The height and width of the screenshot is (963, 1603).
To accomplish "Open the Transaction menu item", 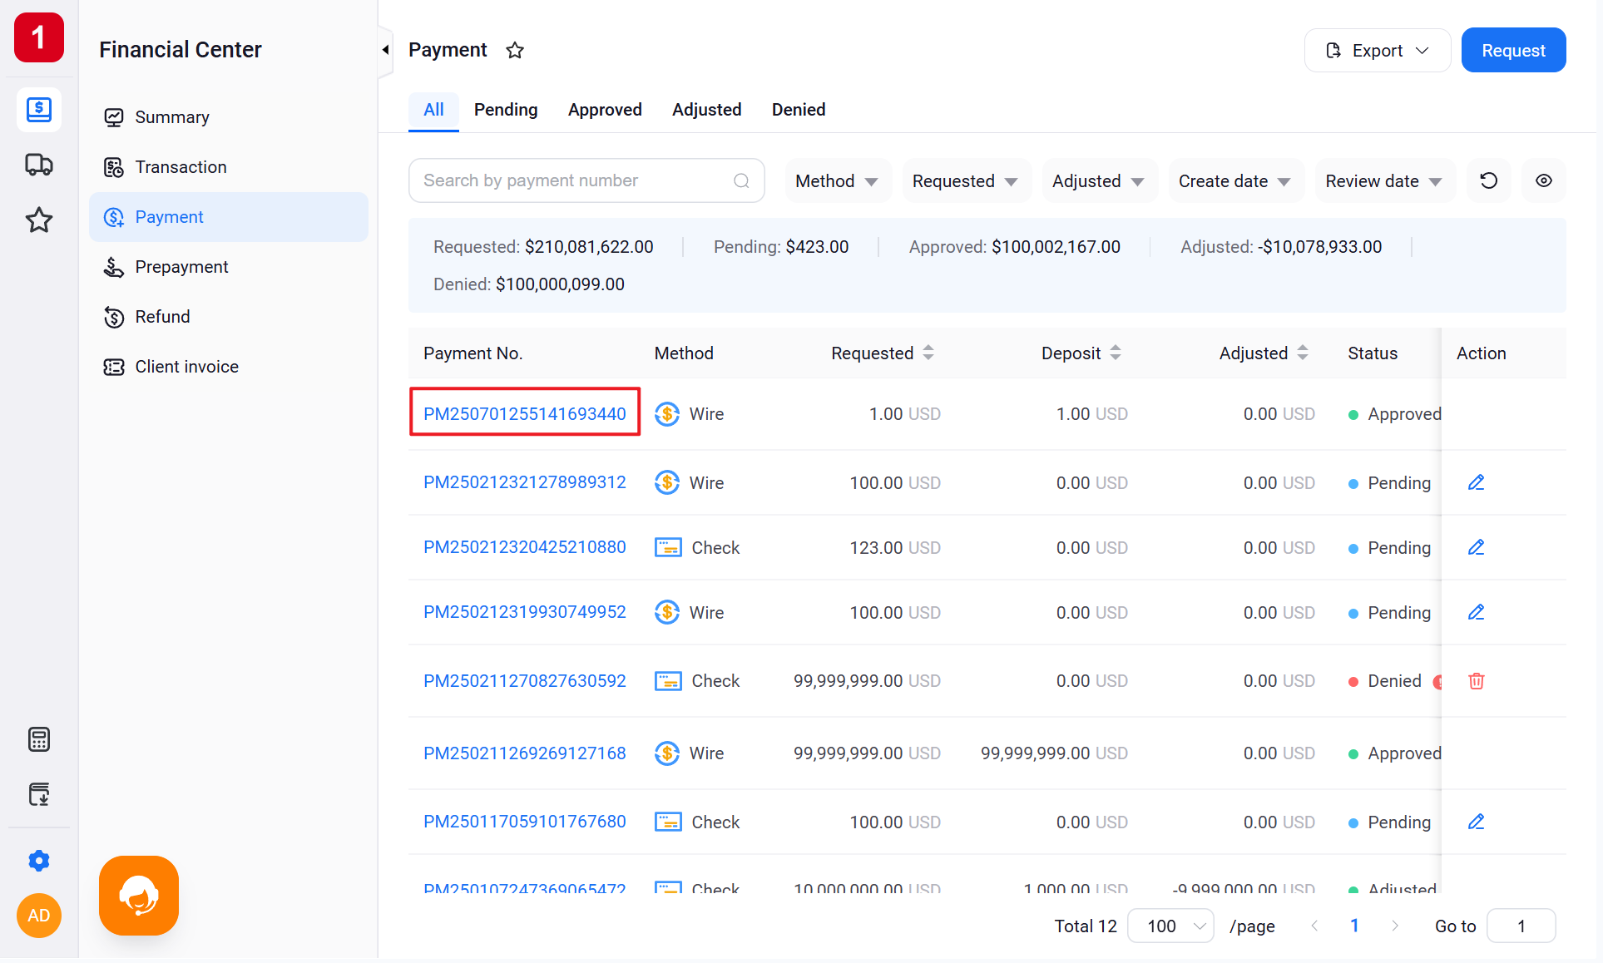I will pos(229,167).
